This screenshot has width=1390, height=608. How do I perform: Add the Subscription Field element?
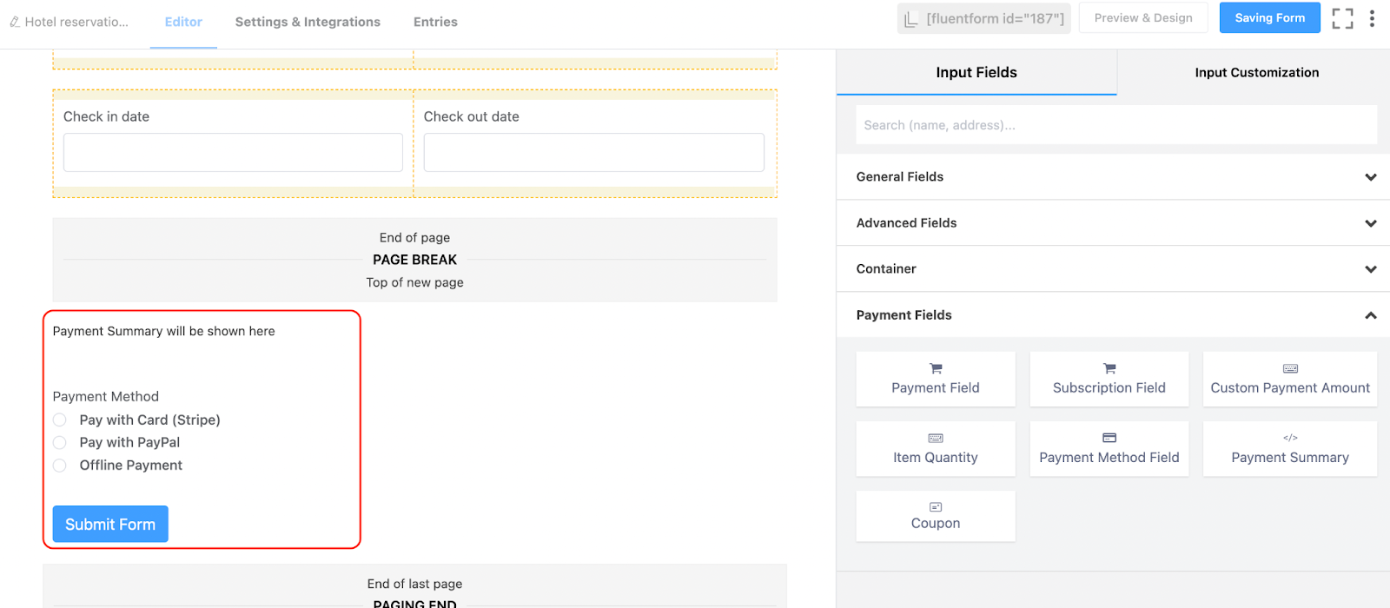(x=1109, y=380)
